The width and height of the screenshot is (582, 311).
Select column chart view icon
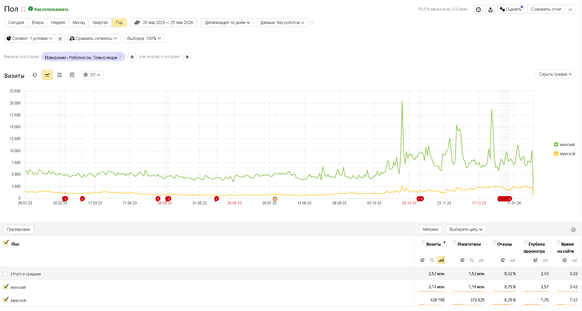coord(72,75)
